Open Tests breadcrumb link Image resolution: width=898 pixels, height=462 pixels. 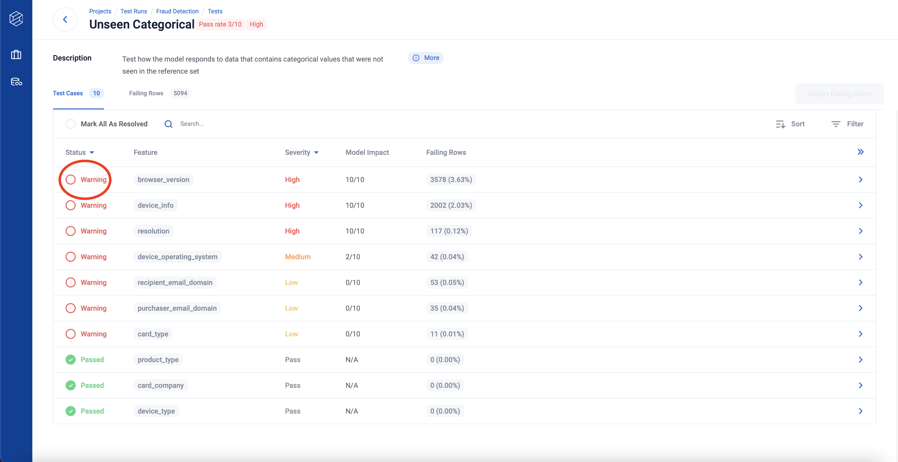[215, 11]
